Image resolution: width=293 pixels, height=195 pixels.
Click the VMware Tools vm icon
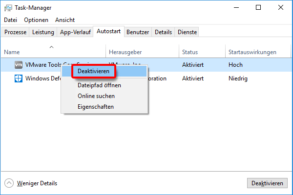tap(19, 65)
